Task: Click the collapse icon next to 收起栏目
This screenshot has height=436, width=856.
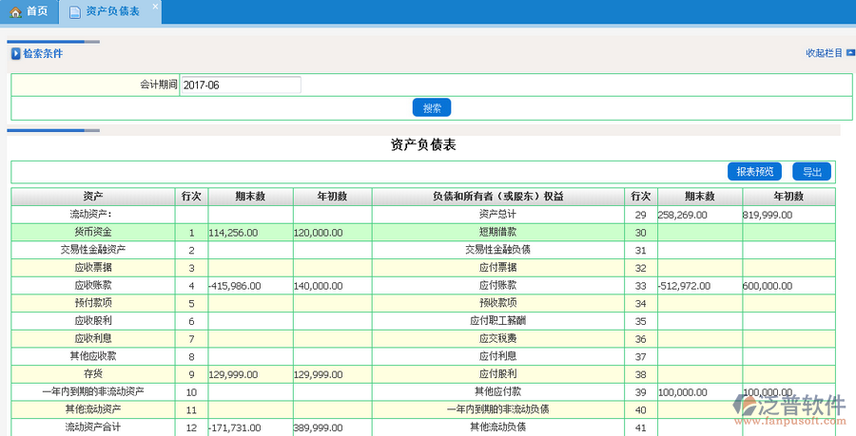Action: (849, 53)
